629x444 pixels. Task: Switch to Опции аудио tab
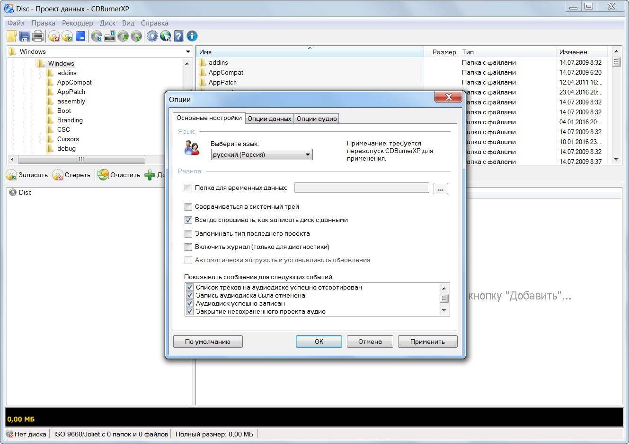pyautogui.click(x=317, y=119)
